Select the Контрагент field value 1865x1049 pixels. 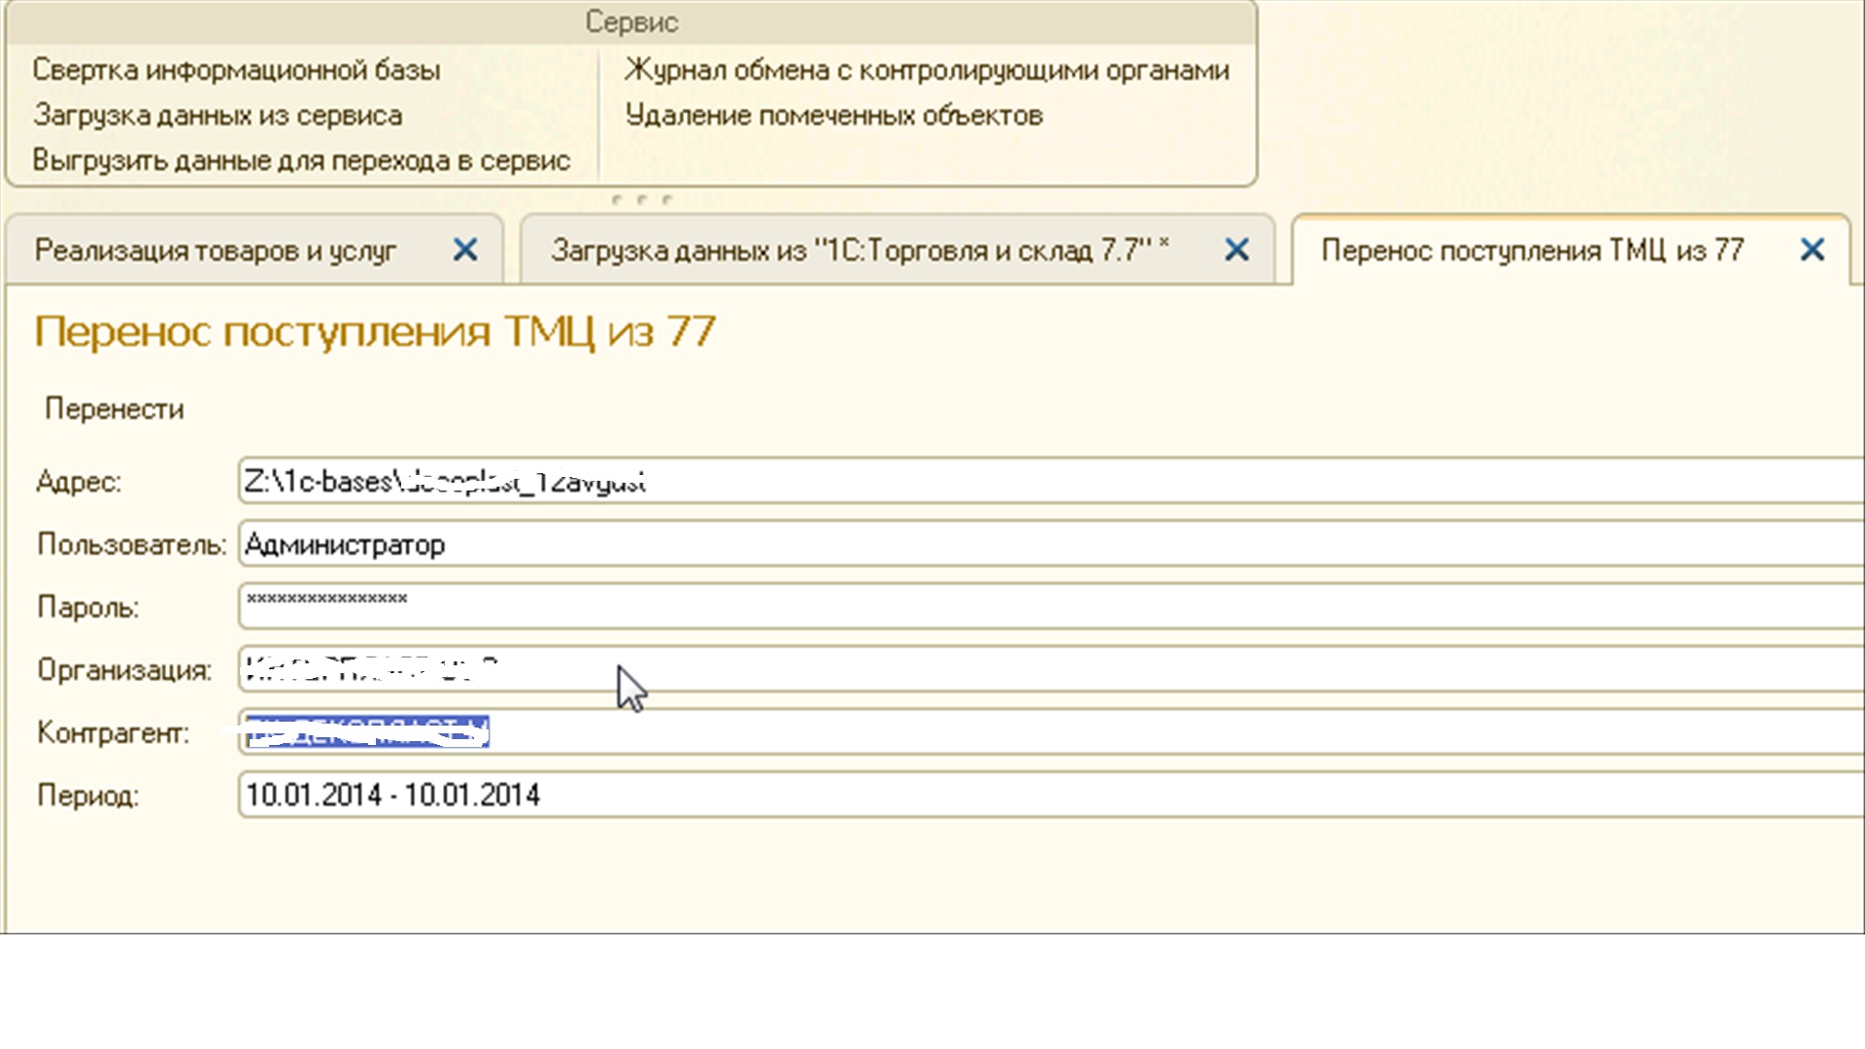click(365, 730)
